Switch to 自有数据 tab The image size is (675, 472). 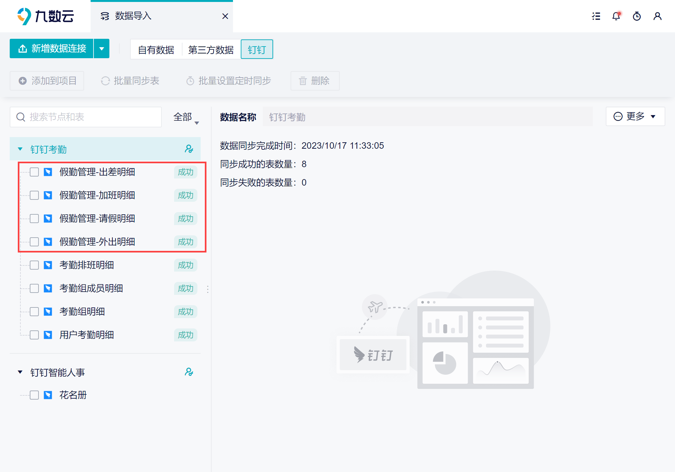coord(156,50)
